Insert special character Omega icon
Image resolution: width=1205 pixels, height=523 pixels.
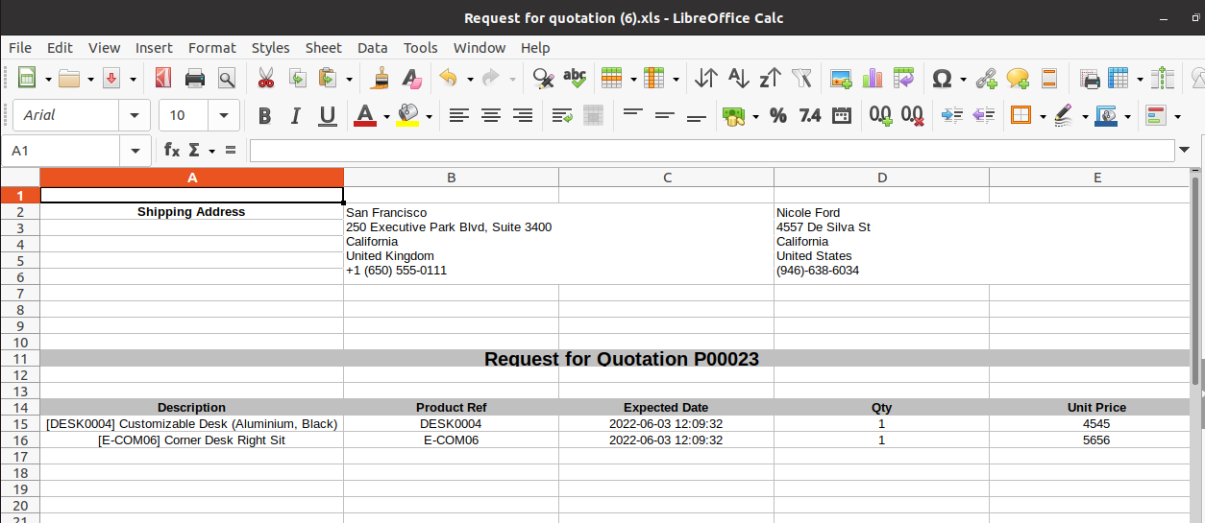[x=942, y=79]
